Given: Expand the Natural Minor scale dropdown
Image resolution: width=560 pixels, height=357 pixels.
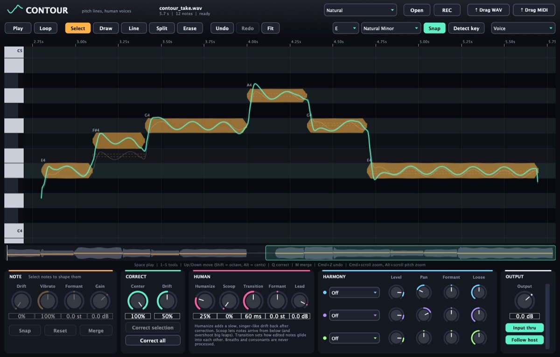Looking at the screenshot, I should (x=391, y=28).
